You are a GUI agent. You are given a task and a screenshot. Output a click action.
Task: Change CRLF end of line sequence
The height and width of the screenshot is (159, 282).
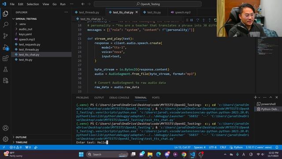point(223,147)
